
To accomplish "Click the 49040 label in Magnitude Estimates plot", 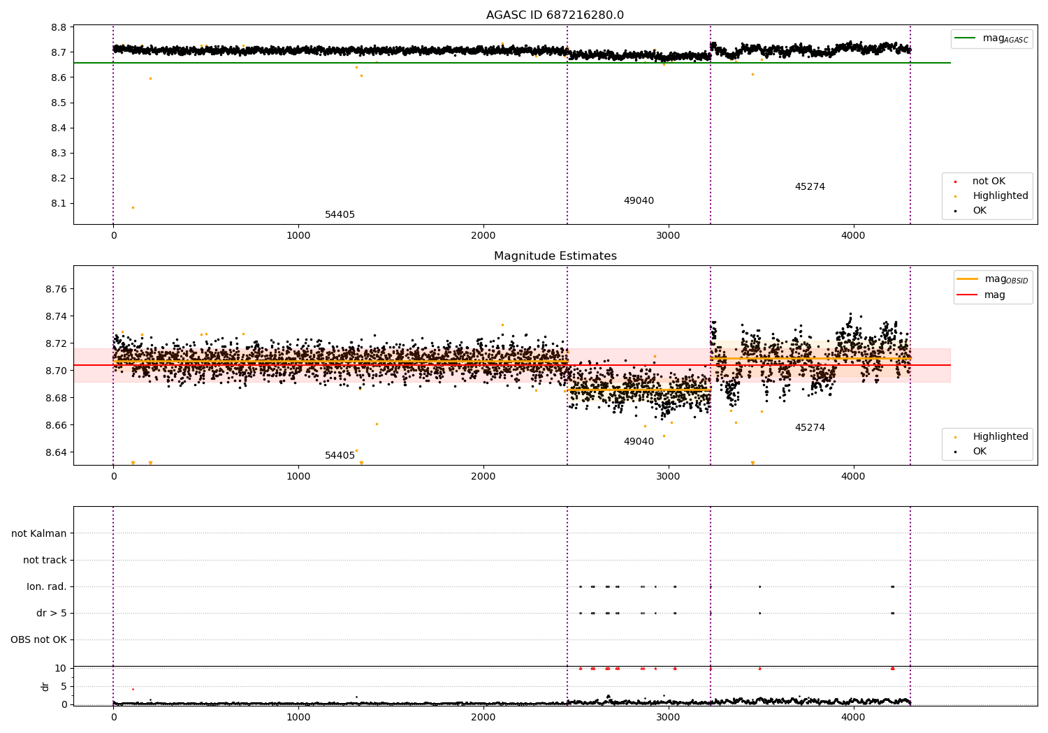I will point(639,442).
